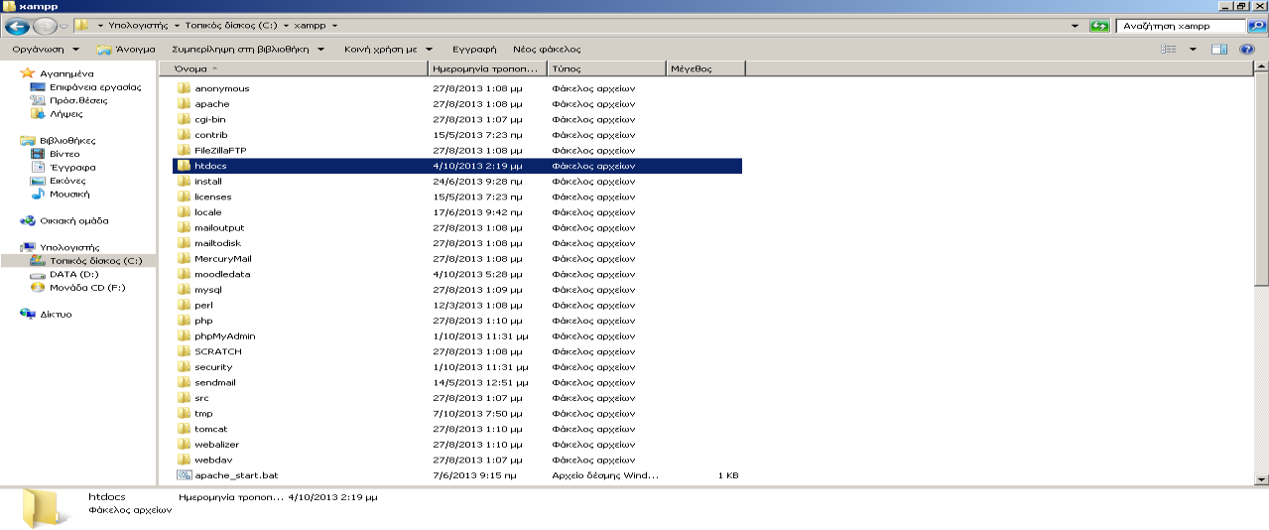The image size is (1269, 530).
Task: Select the Αγαπημένα star icon
Action: click(28, 73)
